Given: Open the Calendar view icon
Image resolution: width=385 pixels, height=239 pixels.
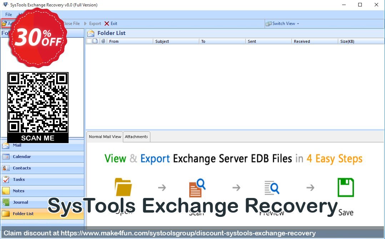Looking at the screenshot, I should (x=6, y=157).
